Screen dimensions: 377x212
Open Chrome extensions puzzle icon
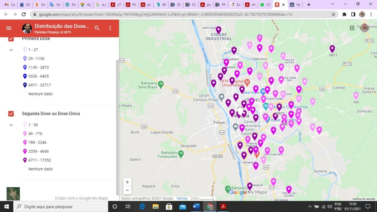(344, 14)
